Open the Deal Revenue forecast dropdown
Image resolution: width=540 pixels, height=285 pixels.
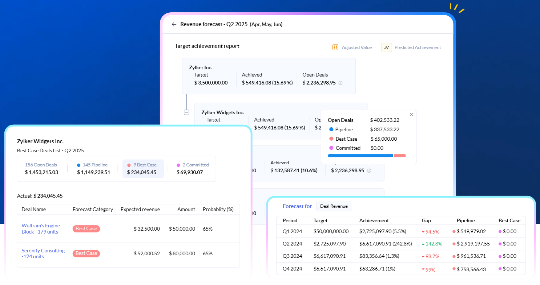pos(334,206)
